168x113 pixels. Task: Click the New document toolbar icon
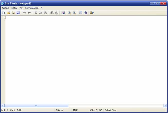(x=4, y=13)
